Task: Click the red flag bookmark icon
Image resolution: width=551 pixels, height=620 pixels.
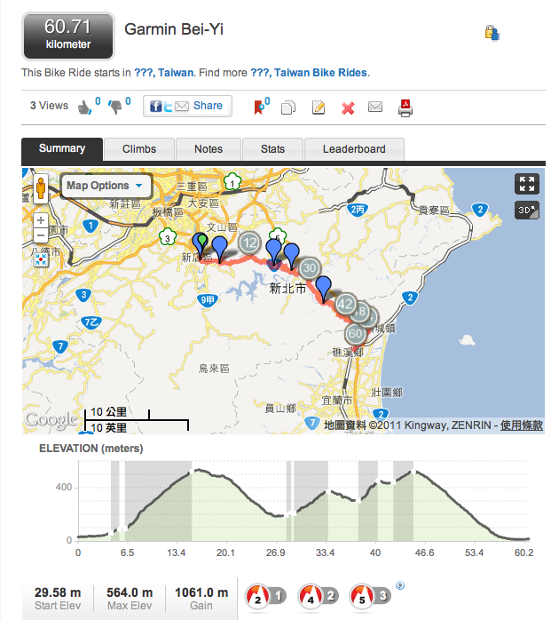Action: pyautogui.click(x=259, y=107)
